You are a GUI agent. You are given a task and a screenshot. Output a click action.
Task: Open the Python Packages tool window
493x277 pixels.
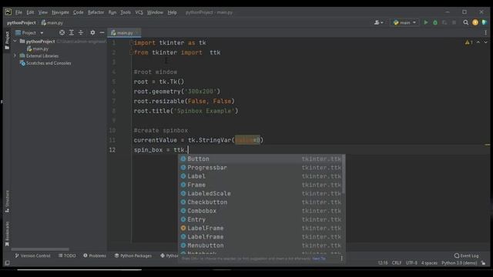click(133, 255)
